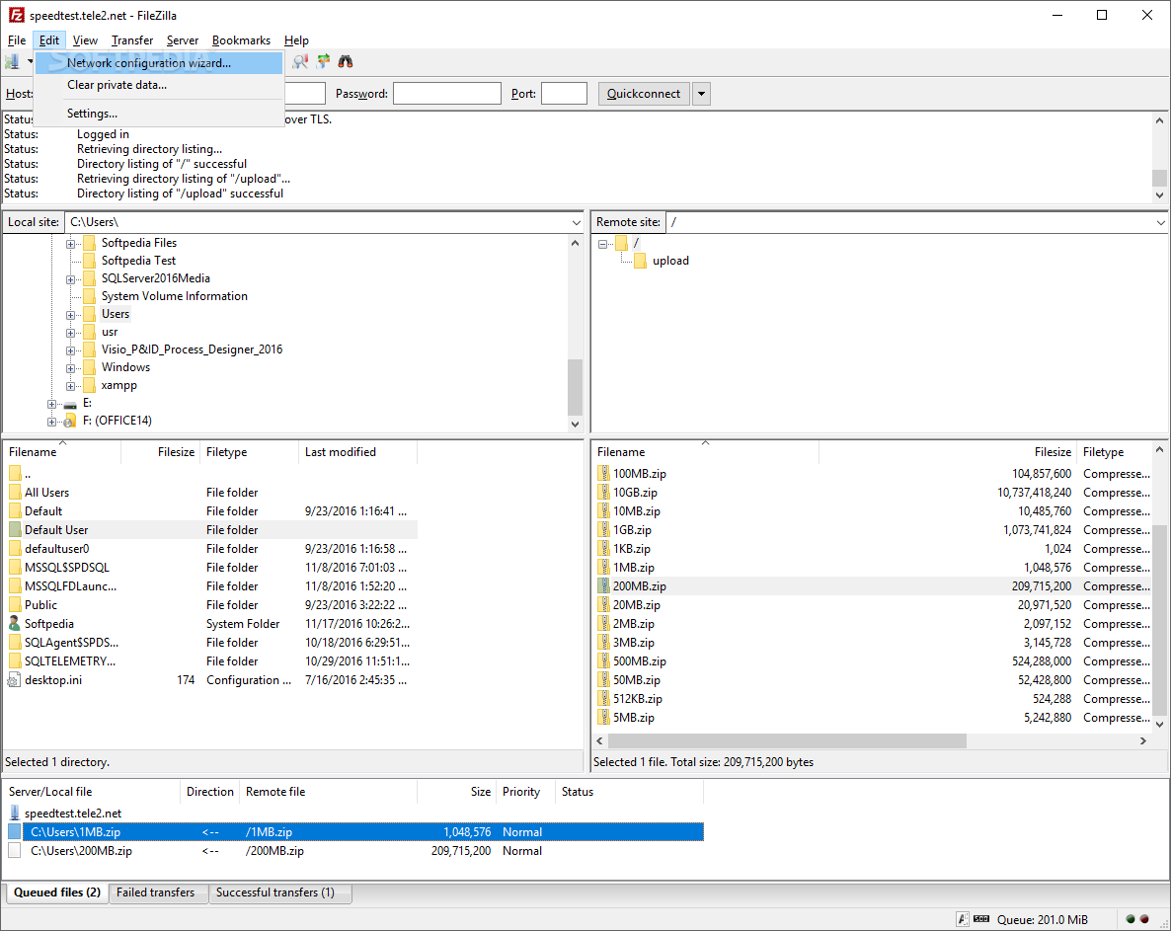Click the Password input field

click(446, 94)
